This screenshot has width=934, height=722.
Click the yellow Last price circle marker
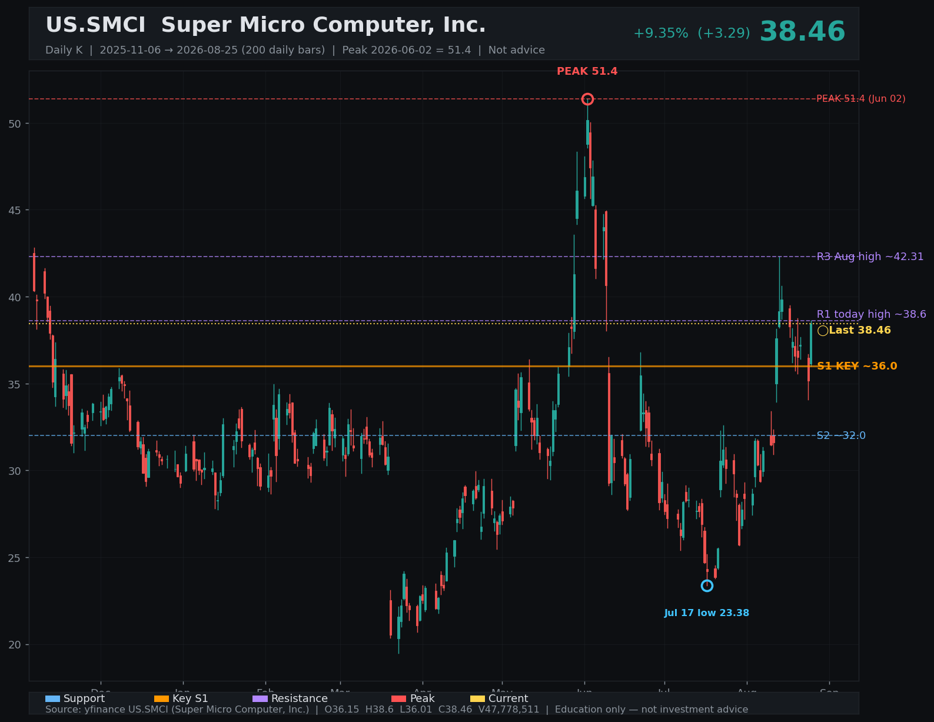tap(823, 331)
